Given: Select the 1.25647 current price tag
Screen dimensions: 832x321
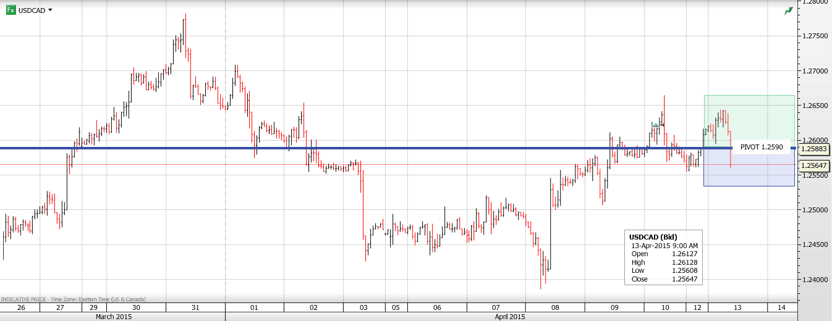Looking at the screenshot, I should tap(813, 165).
